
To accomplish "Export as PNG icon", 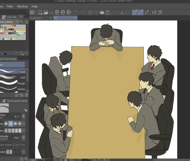I will 63,12.
